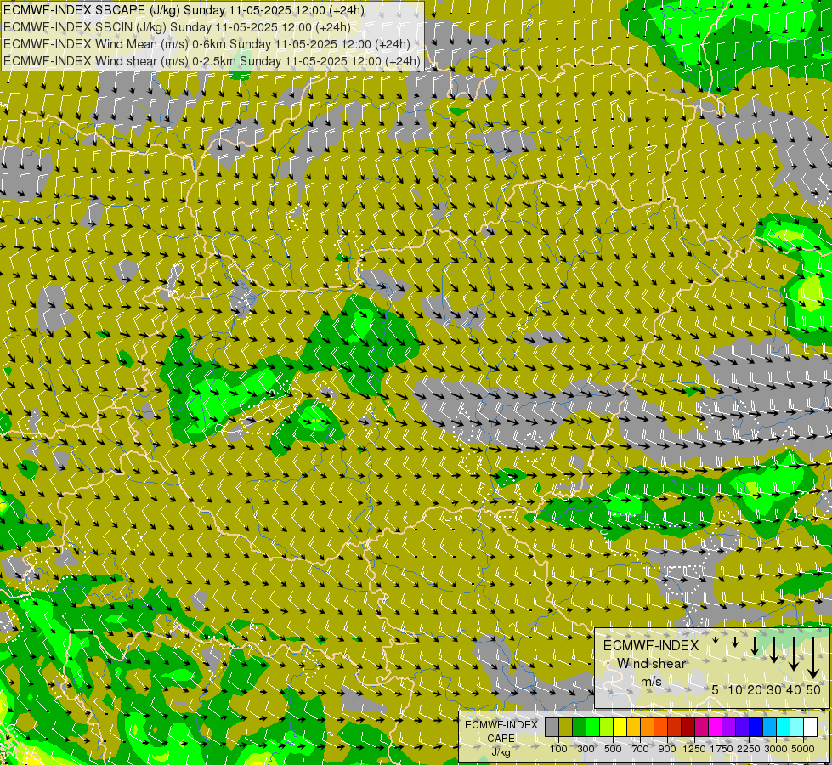
Task: Click the olive CAPE legend swatch
Action: pyautogui.click(x=566, y=727)
